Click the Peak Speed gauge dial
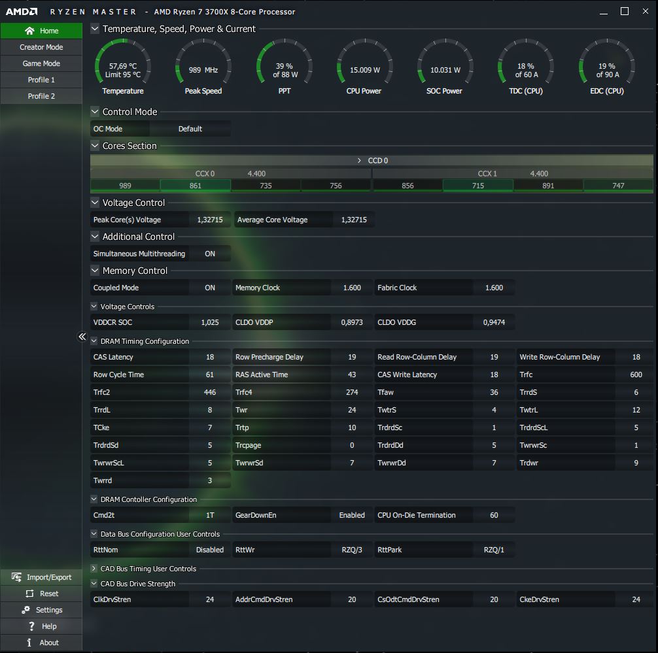This screenshot has height=653, width=658. coord(203,61)
